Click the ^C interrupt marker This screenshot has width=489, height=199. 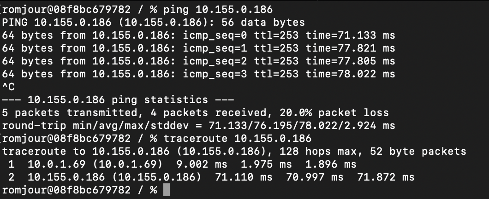tap(8, 87)
